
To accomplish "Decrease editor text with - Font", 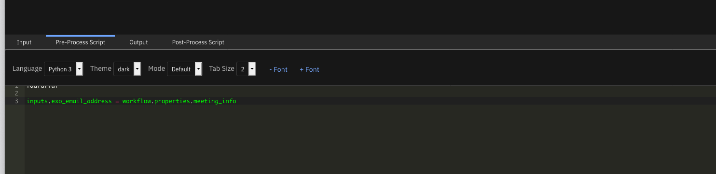I will tap(278, 69).
